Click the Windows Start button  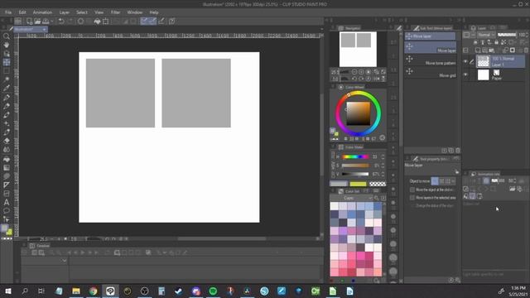coord(7,291)
